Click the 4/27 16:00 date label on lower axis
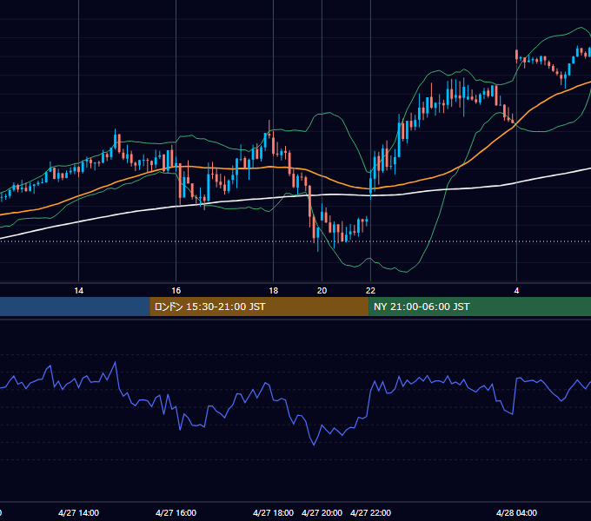 pyautogui.click(x=176, y=512)
